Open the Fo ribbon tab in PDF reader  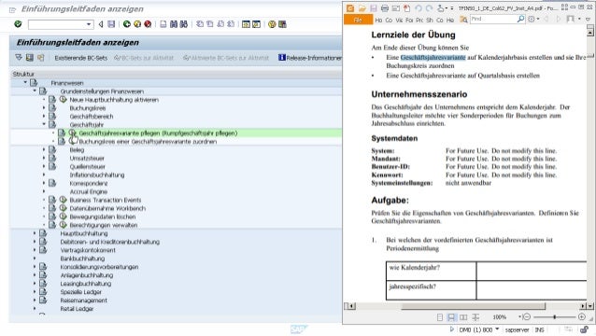pyautogui.click(x=409, y=21)
